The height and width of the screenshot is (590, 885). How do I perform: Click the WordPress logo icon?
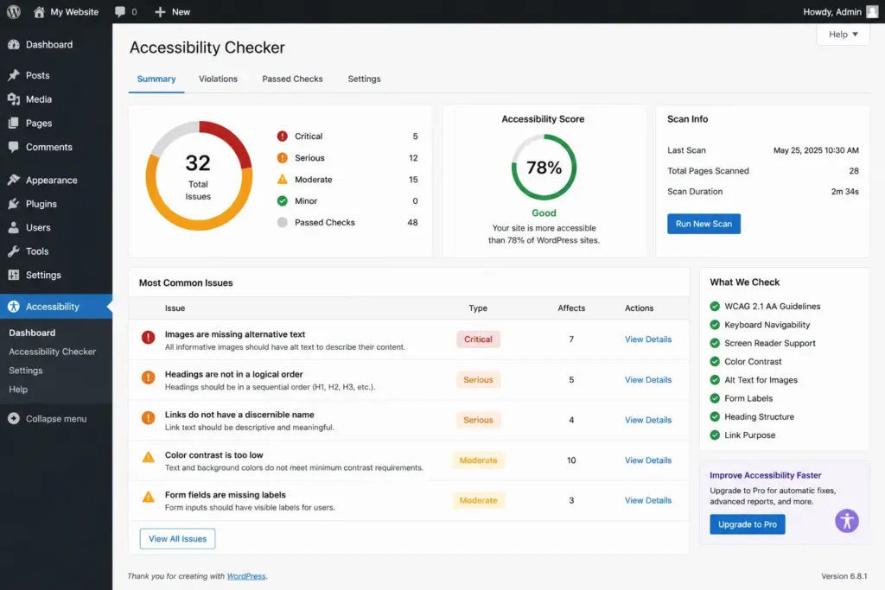click(14, 11)
